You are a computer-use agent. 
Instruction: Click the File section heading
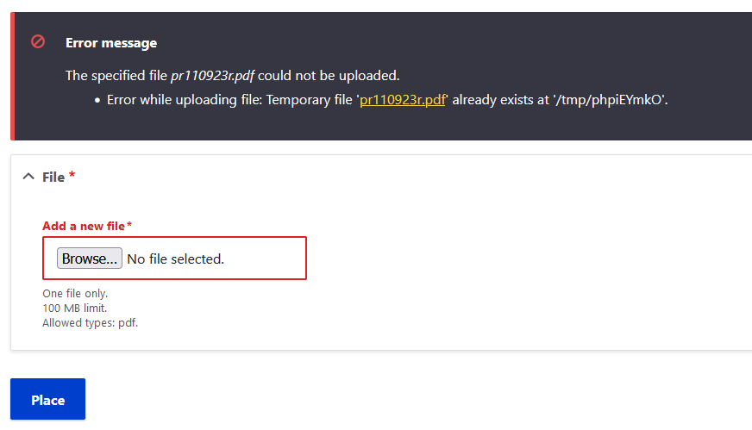pyautogui.click(x=53, y=177)
